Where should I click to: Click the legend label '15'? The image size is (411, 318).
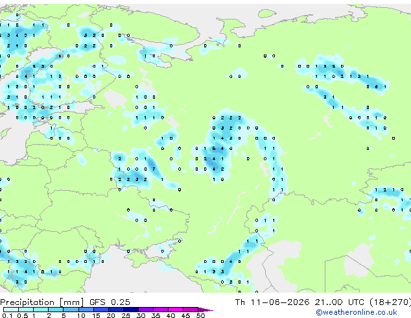coord(96,315)
